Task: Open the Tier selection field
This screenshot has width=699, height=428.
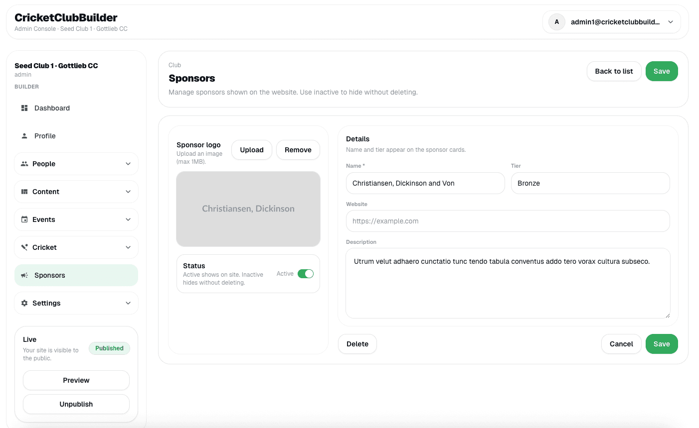Action: point(590,183)
